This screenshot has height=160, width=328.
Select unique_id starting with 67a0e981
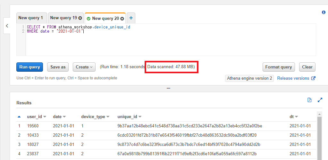[187, 154]
